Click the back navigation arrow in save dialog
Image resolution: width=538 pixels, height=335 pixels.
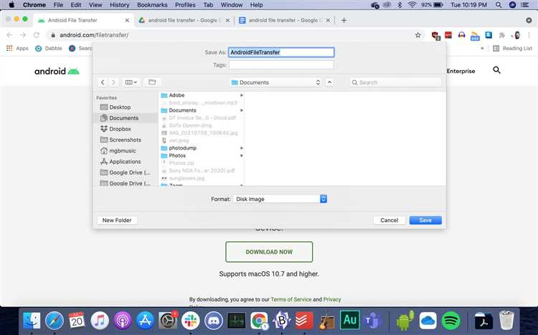[x=103, y=82]
